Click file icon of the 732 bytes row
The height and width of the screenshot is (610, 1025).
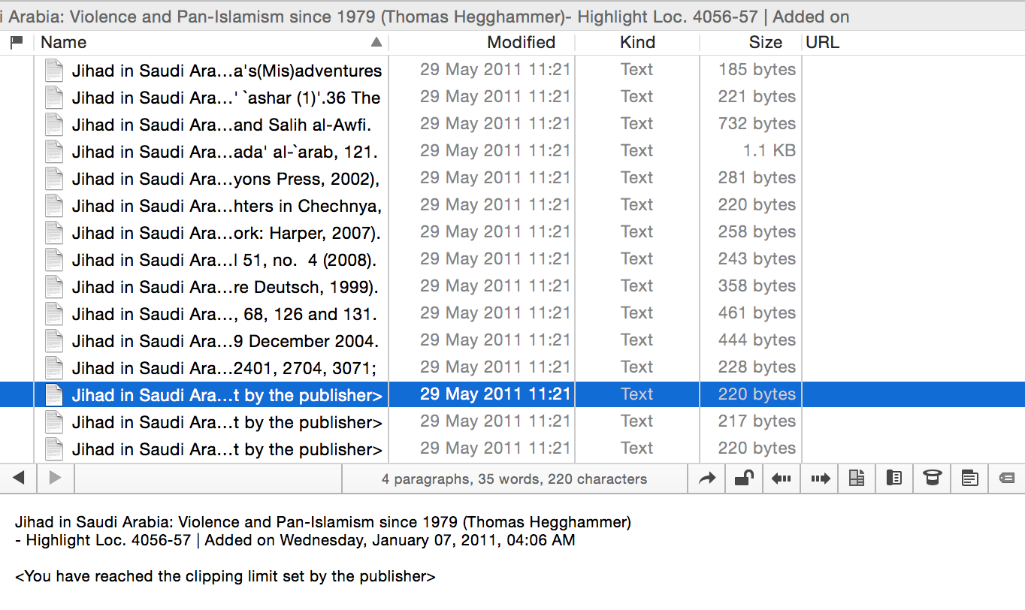point(53,124)
